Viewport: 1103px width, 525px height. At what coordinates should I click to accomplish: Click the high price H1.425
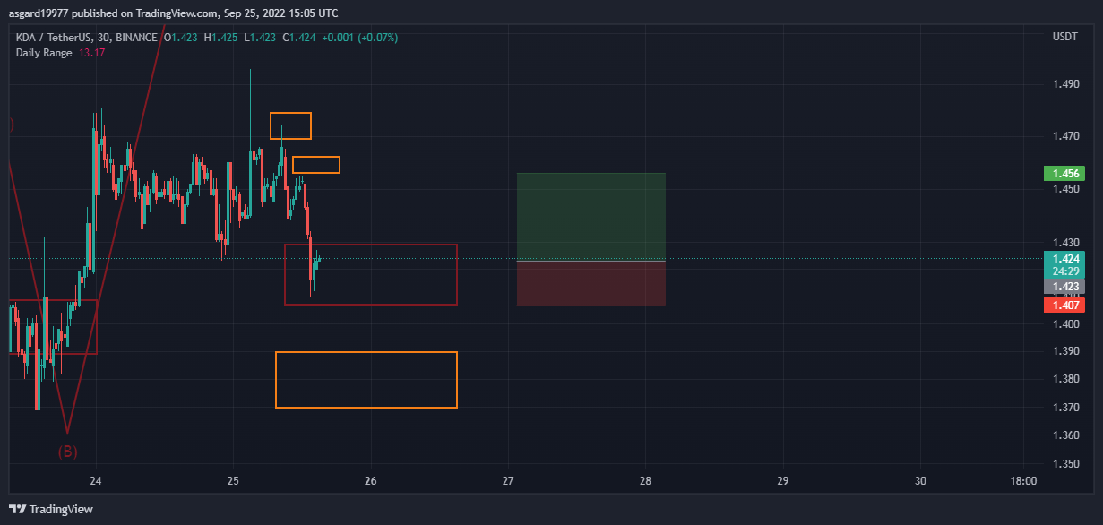click(x=222, y=38)
